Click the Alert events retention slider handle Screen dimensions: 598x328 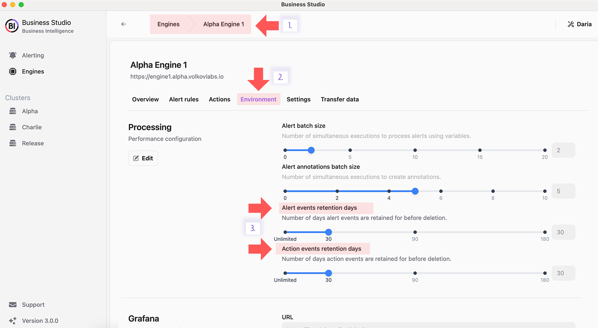coord(329,232)
